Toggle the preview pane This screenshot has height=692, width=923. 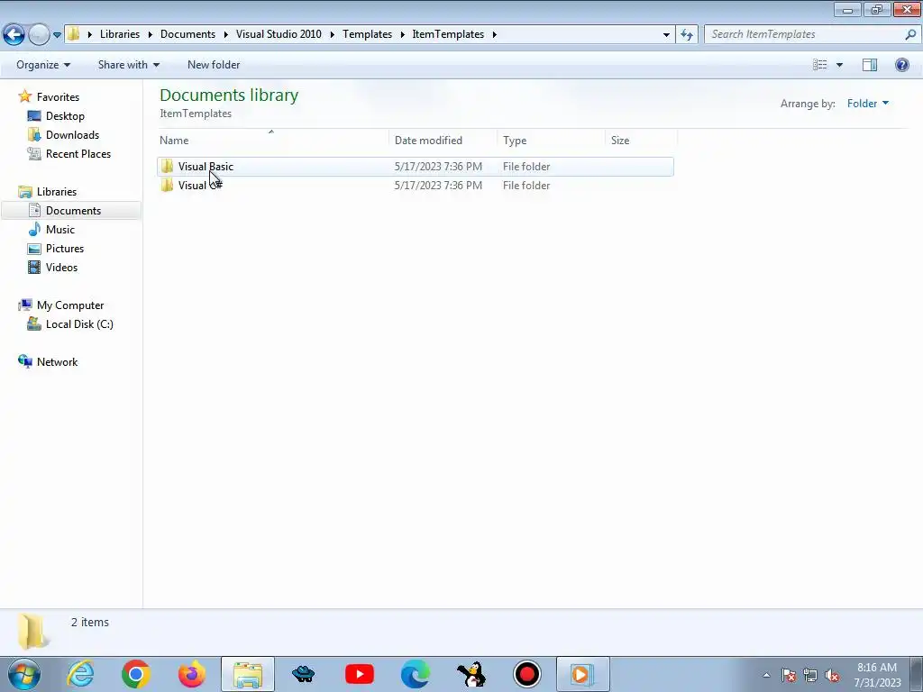click(870, 65)
